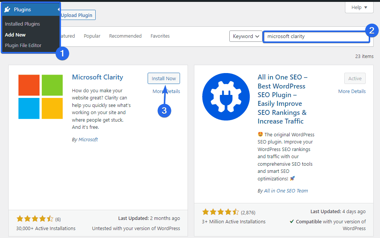Screen dimensions: 380x238
Task: Click Untested with your version of WordPress text
Action: [136, 228]
